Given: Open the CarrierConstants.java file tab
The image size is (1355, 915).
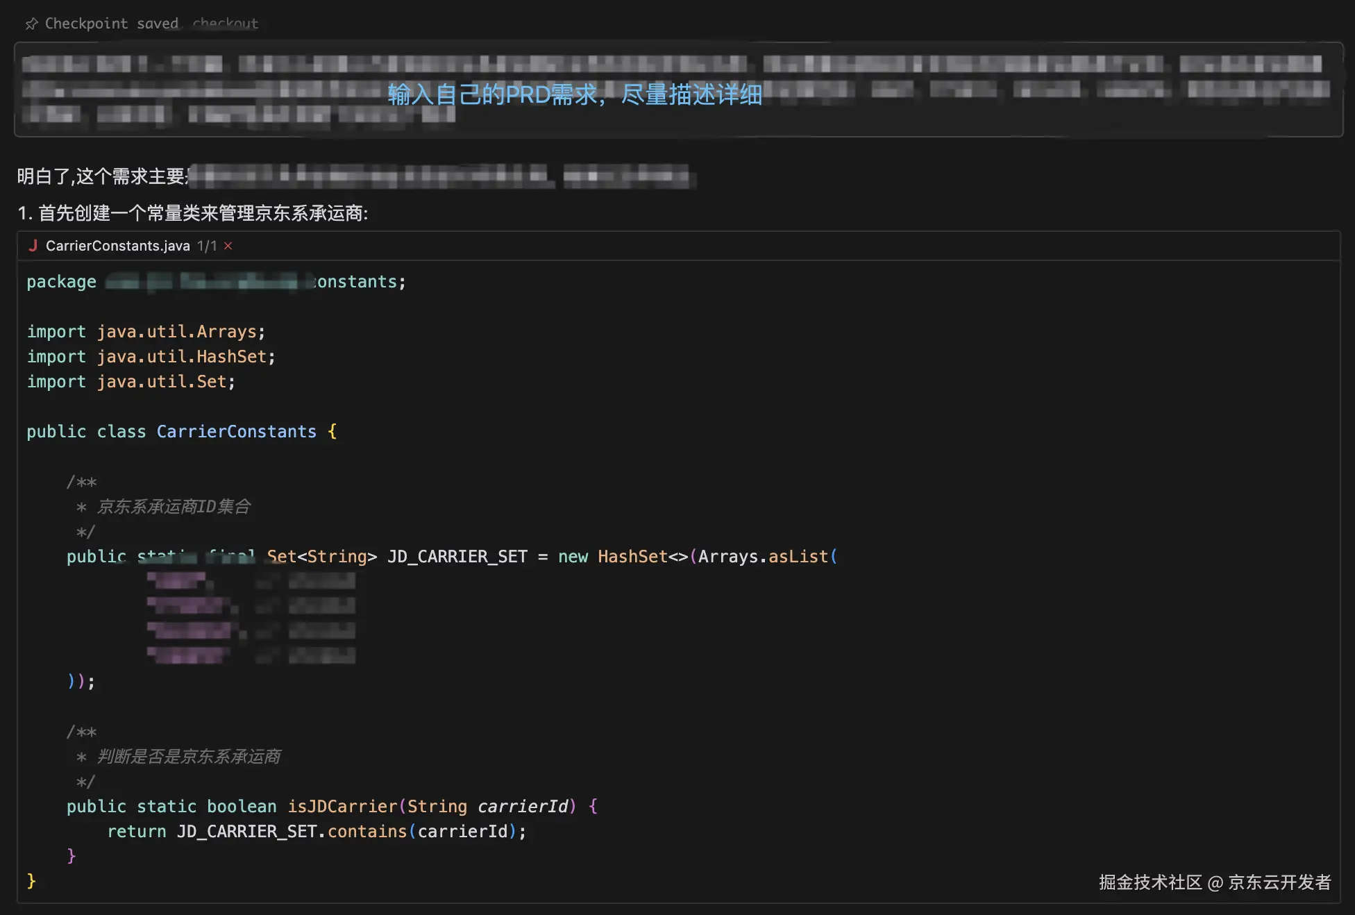Looking at the screenshot, I should (117, 246).
